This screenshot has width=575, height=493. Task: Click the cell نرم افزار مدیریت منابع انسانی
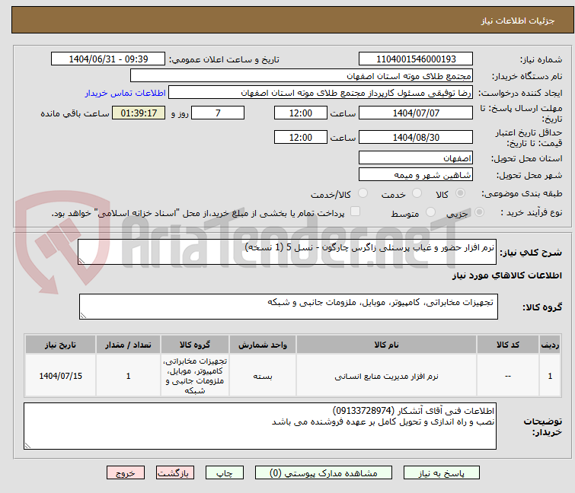(x=387, y=376)
